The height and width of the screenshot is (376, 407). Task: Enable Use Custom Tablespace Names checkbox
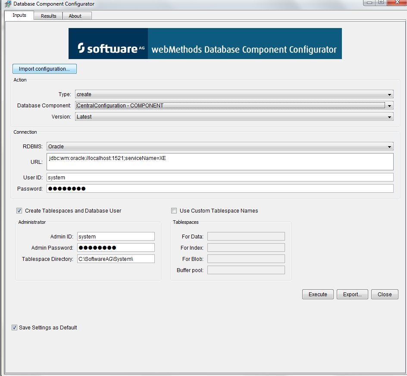pyautogui.click(x=174, y=210)
